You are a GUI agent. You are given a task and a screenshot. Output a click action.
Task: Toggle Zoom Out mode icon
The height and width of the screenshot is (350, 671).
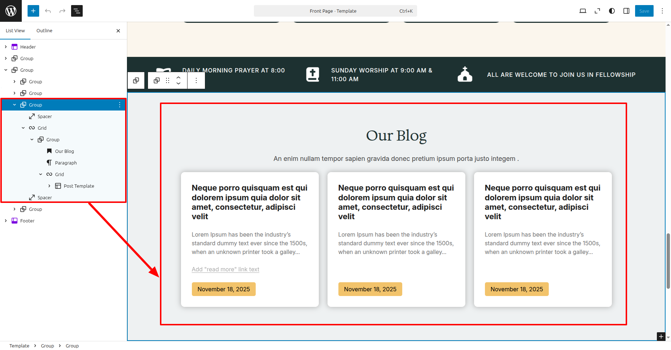597,11
